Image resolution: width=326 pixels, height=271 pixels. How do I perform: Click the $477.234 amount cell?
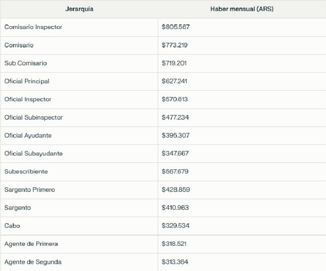pos(175,118)
